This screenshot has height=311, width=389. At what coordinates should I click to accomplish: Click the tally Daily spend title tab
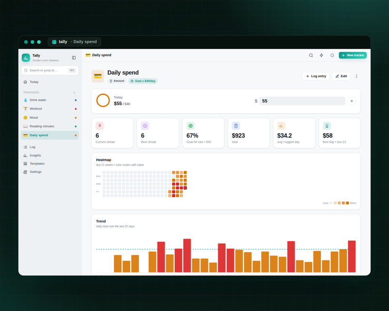point(74,42)
